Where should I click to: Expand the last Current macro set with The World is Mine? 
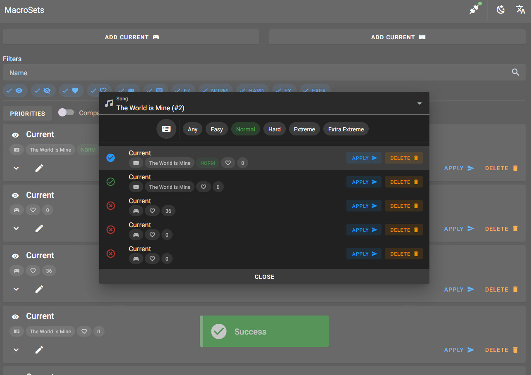pos(16,350)
